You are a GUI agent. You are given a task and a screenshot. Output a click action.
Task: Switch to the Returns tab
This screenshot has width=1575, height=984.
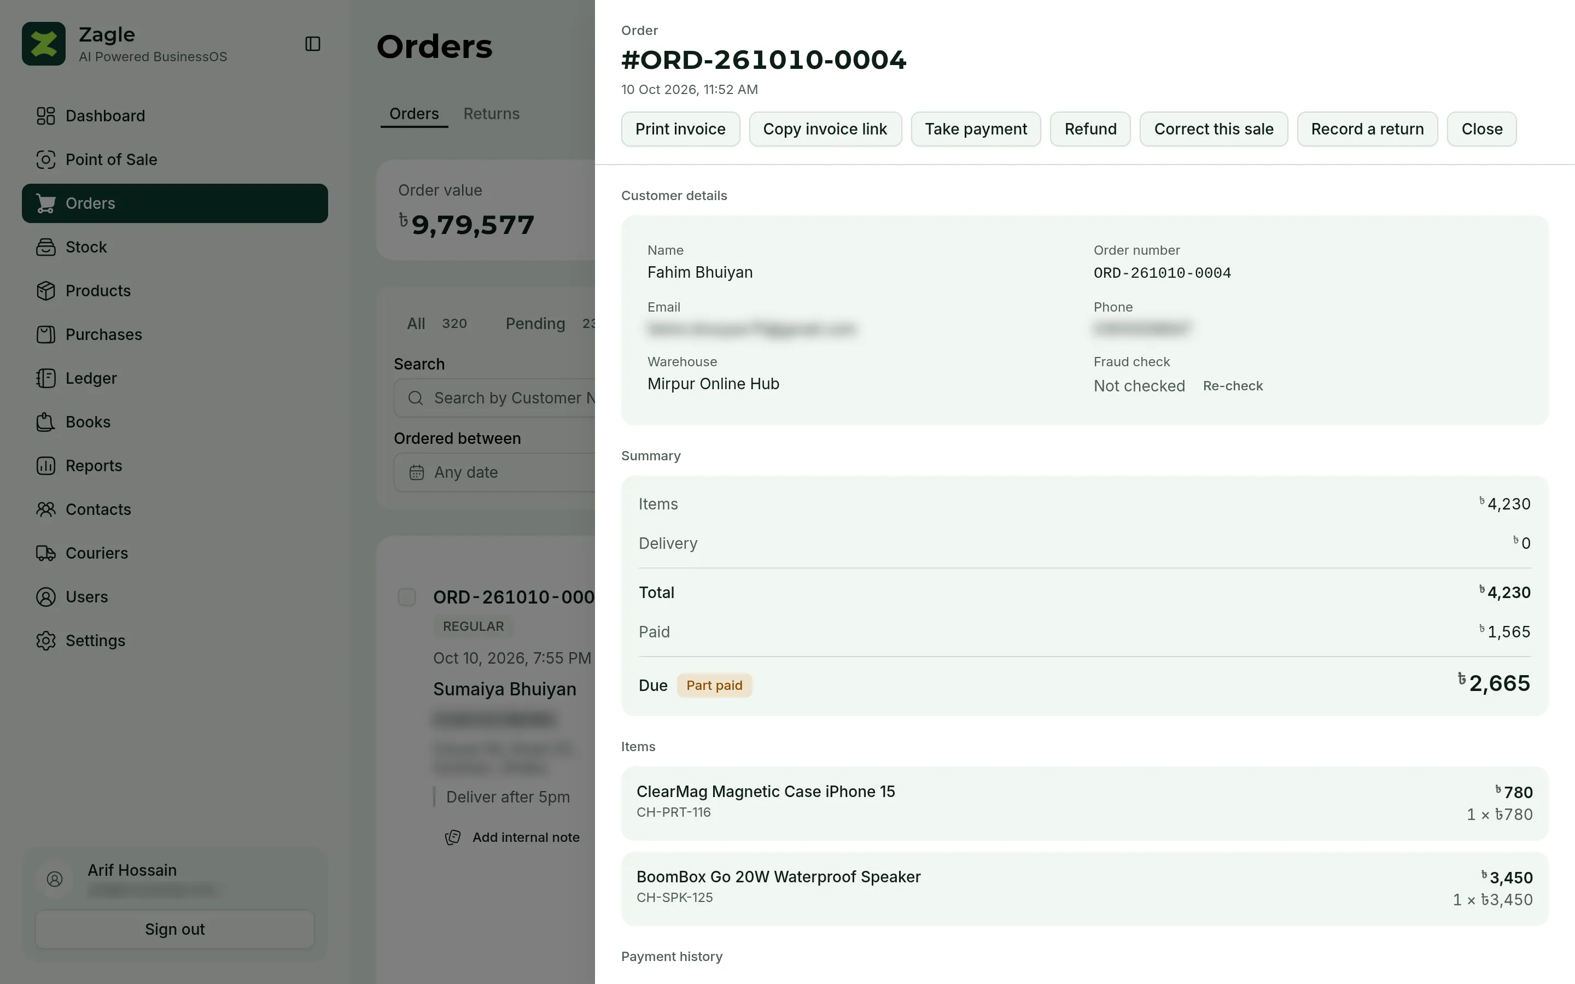click(x=492, y=114)
